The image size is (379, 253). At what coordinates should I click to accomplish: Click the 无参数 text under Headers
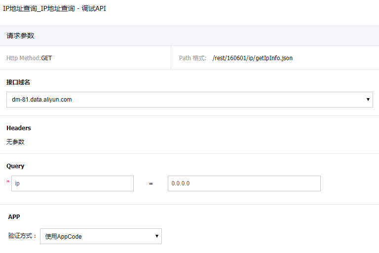point(15,142)
